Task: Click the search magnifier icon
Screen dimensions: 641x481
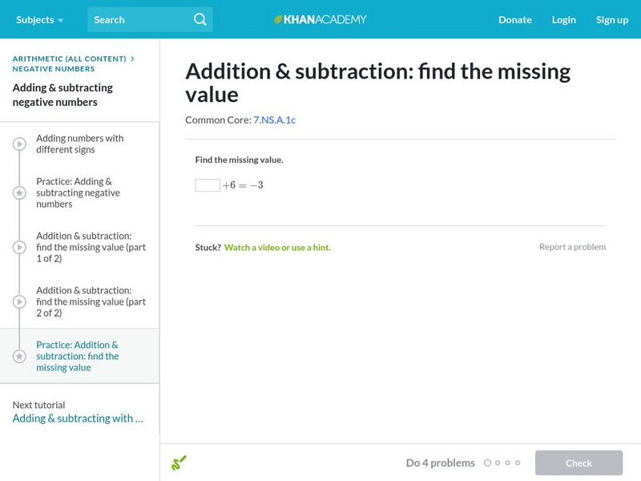Action: [x=200, y=19]
